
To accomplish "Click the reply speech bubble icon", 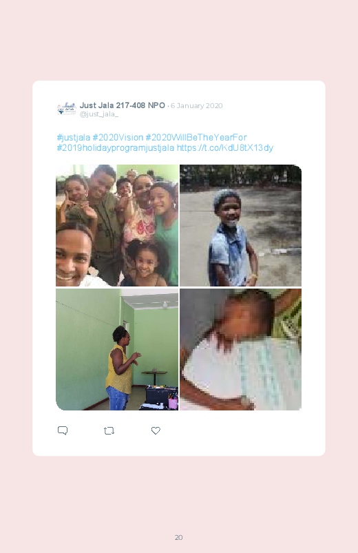I will click(x=63, y=430).
